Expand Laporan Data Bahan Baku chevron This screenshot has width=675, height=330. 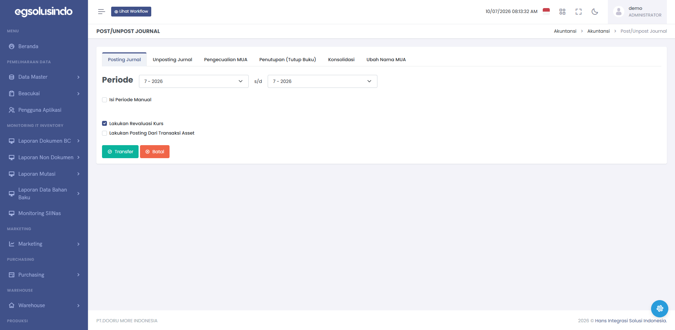pyautogui.click(x=78, y=194)
